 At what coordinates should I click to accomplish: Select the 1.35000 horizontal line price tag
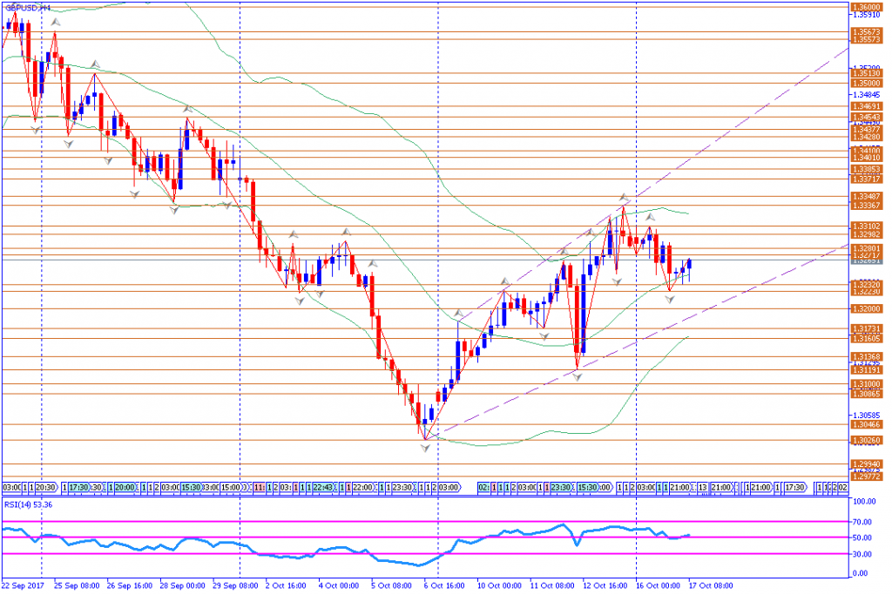tap(866, 84)
